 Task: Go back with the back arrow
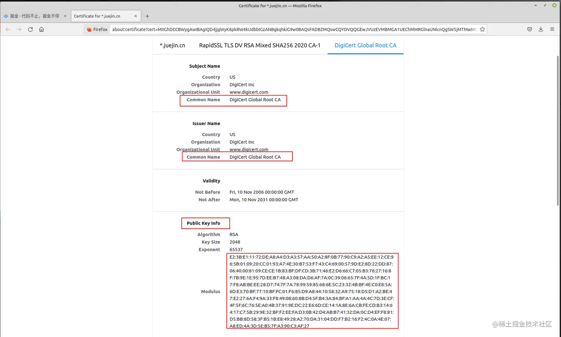click(8, 29)
